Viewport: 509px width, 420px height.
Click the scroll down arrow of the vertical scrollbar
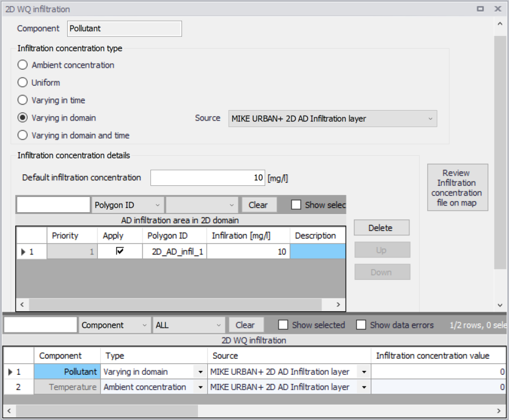coord(500,305)
